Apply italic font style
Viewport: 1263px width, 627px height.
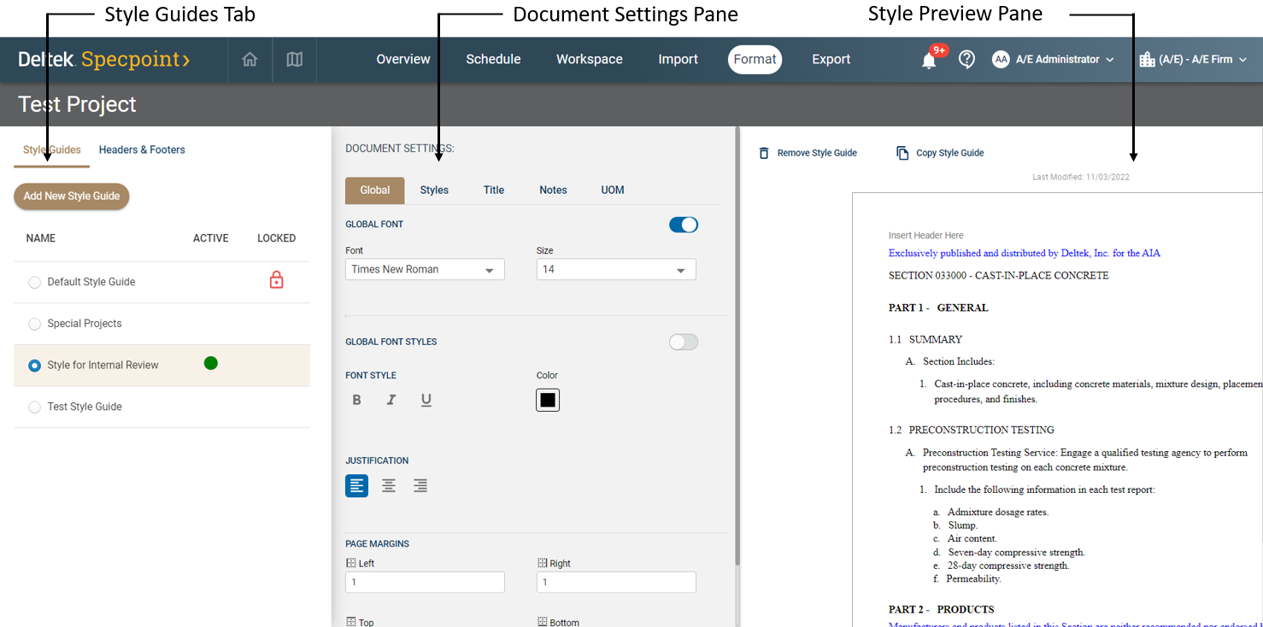coord(391,400)
